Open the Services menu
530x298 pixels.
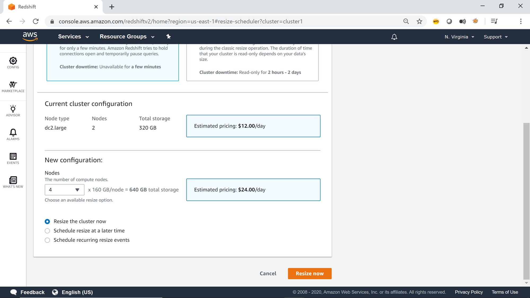(x=73, y=37)
